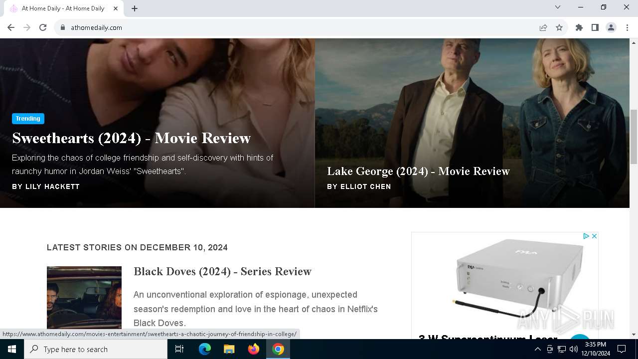Image resolution: width=638 pixels, height=359 pixels.
Task: Click the taskbar search box
Action: [x=96, y=349]
